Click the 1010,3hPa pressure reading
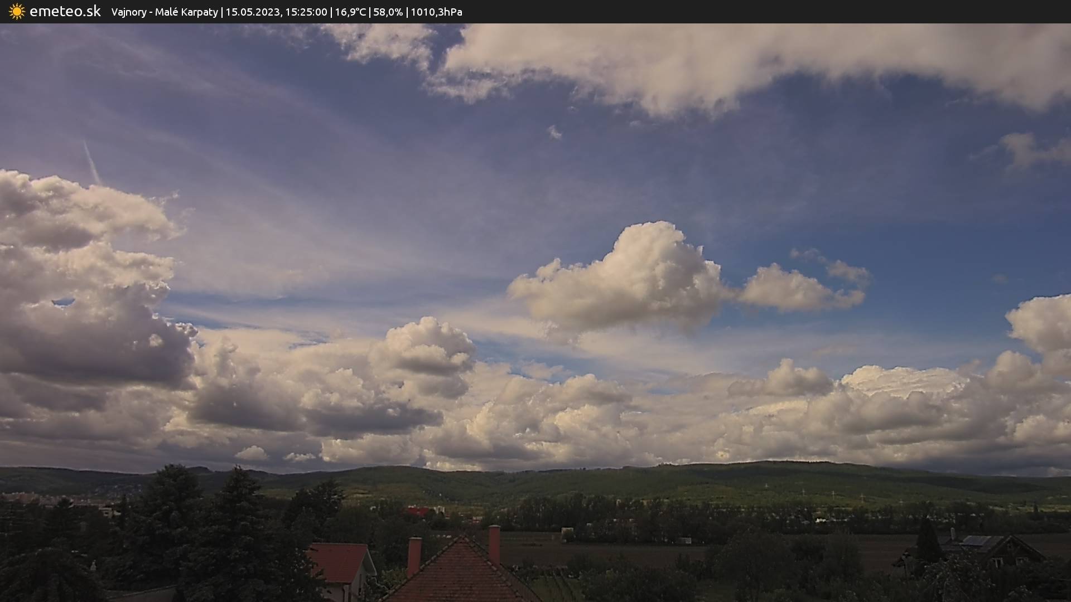The image size is (1071, 602). 436,12
